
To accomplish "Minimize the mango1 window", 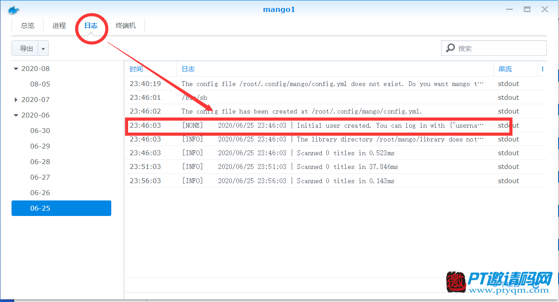I will pyautogui.click(x=509, y=9).
